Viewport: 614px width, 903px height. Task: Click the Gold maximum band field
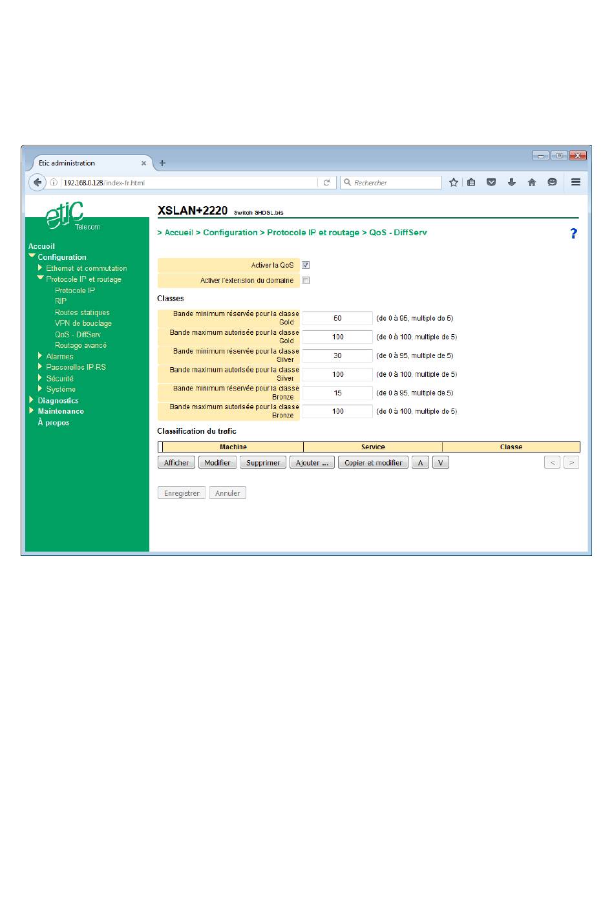click(x=337, y=337)
